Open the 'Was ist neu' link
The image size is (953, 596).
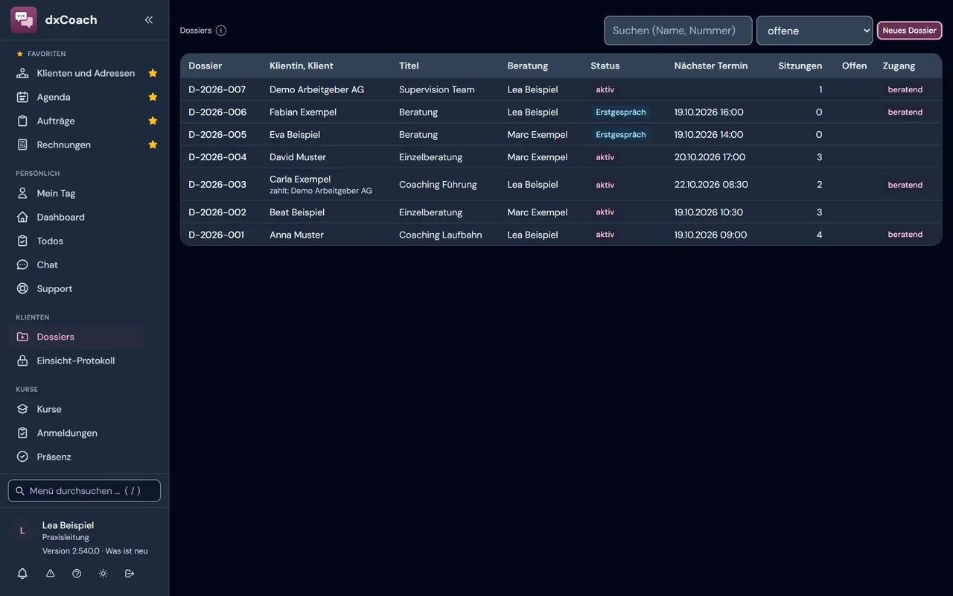click(127, 551)
